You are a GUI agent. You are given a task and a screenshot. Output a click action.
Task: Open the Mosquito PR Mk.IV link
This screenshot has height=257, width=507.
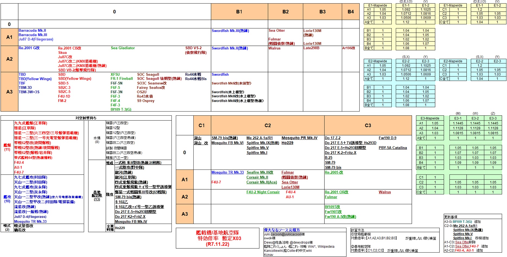299,138
